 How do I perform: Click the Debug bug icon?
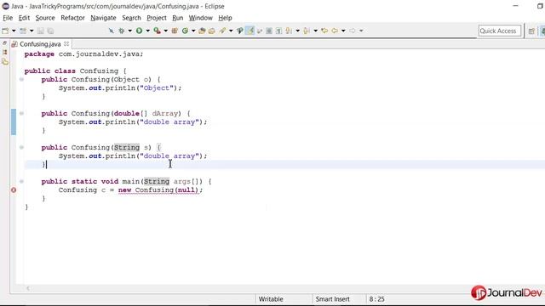(x=121, y=31)
